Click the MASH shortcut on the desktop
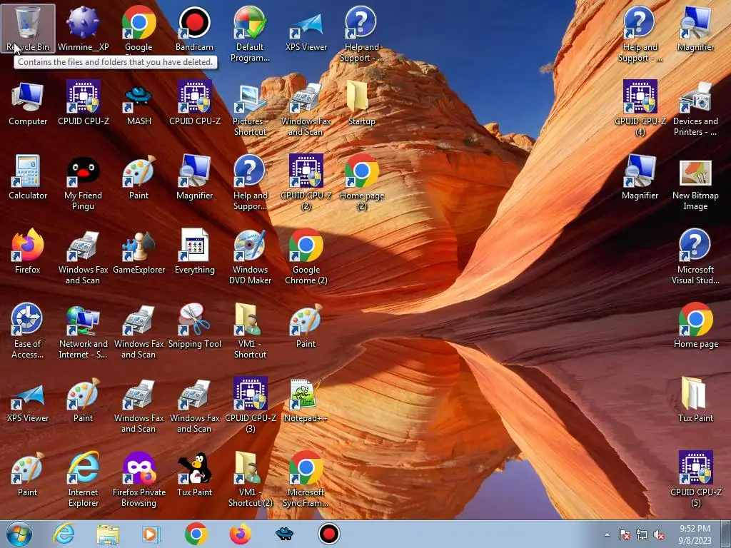Viewport: 731px width, 548px height. (139, 103)
